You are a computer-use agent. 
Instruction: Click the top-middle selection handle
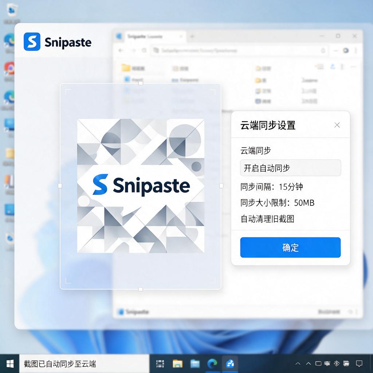click(141, 83)
